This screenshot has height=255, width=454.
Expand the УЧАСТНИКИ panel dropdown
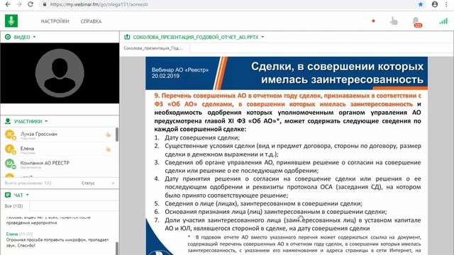pos(46,121)
